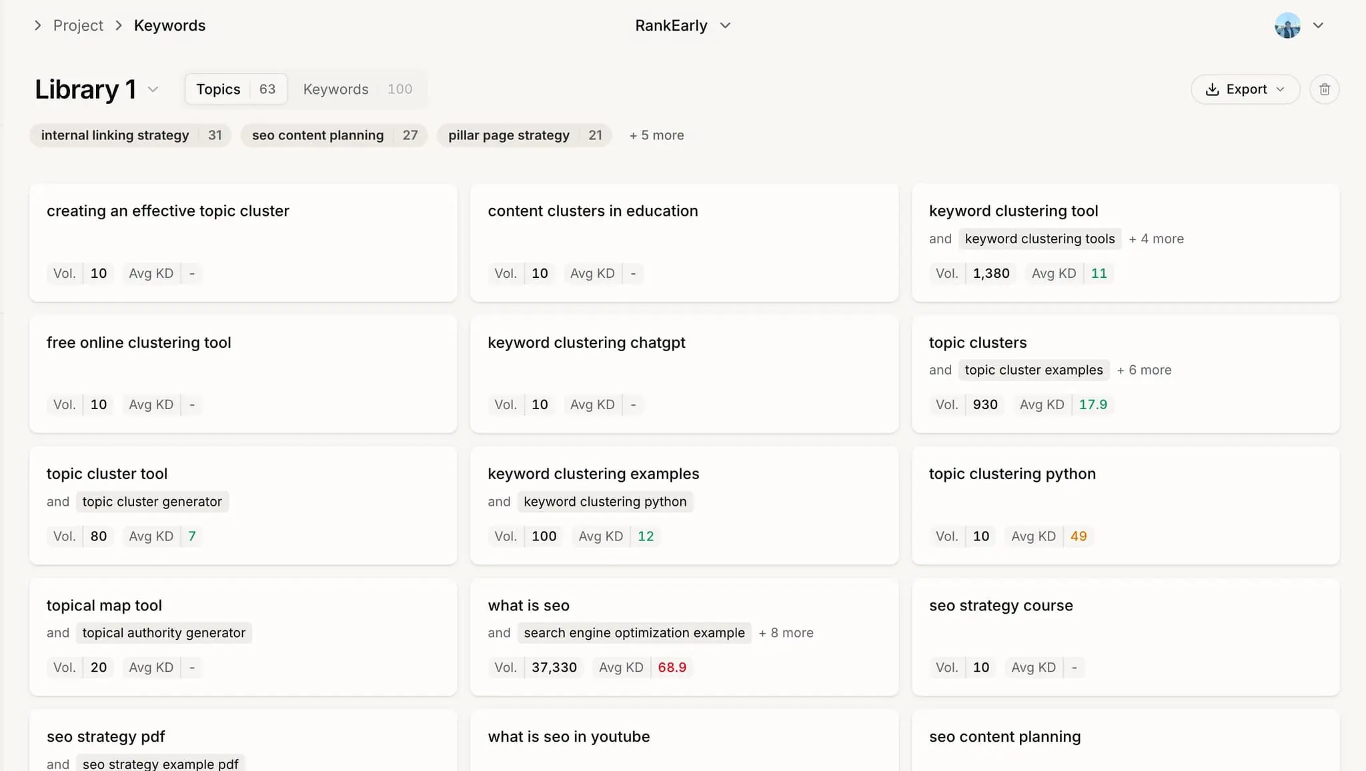1366x771 pixels.
Task: Open the topic clusters card title
Action: pyautogui.click(x=978, y=343)
